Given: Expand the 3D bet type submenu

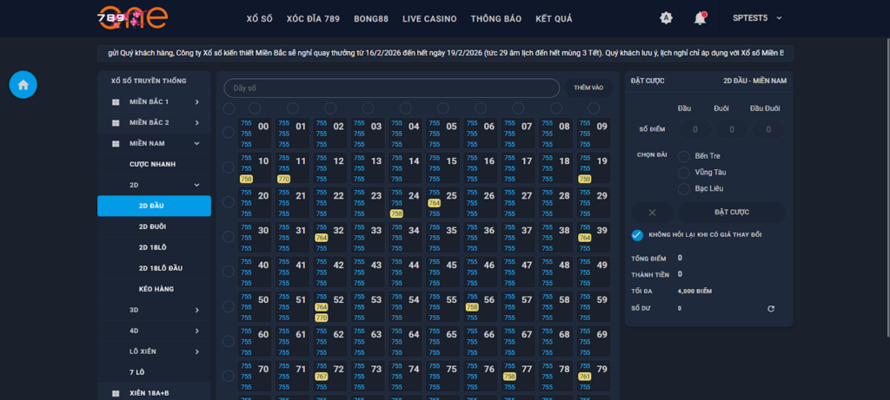Looking at the screenshot, I should 197,310.
